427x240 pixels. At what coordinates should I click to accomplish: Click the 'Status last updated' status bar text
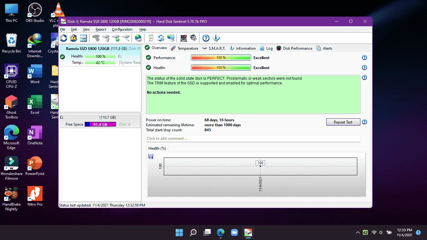pos(102,205)
